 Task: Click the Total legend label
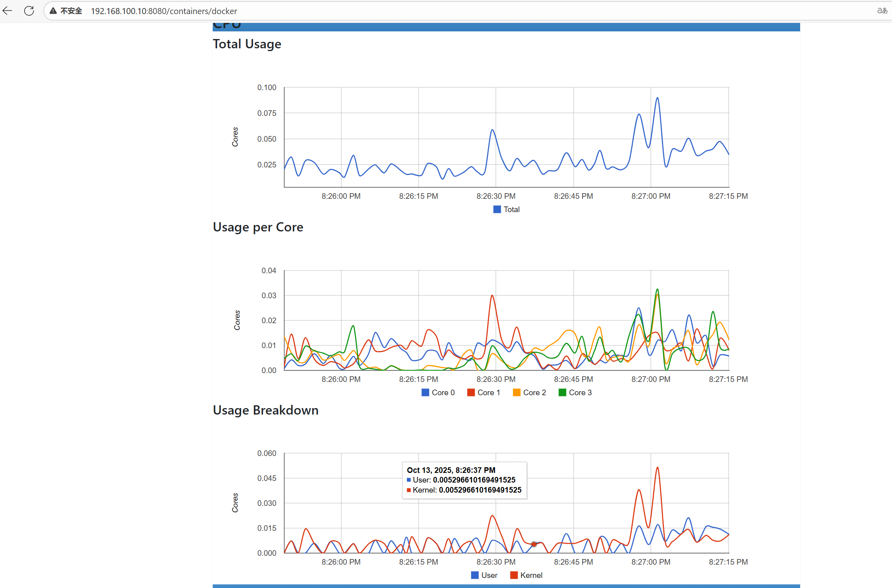[511, 209]
